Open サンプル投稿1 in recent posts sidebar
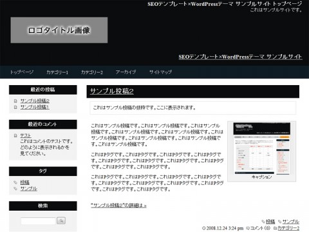The height and width of the screenshot is (232, 309). [x=35, y=107]
